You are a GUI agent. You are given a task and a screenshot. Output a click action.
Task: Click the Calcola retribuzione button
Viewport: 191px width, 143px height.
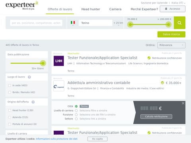[x=156, y=116]
